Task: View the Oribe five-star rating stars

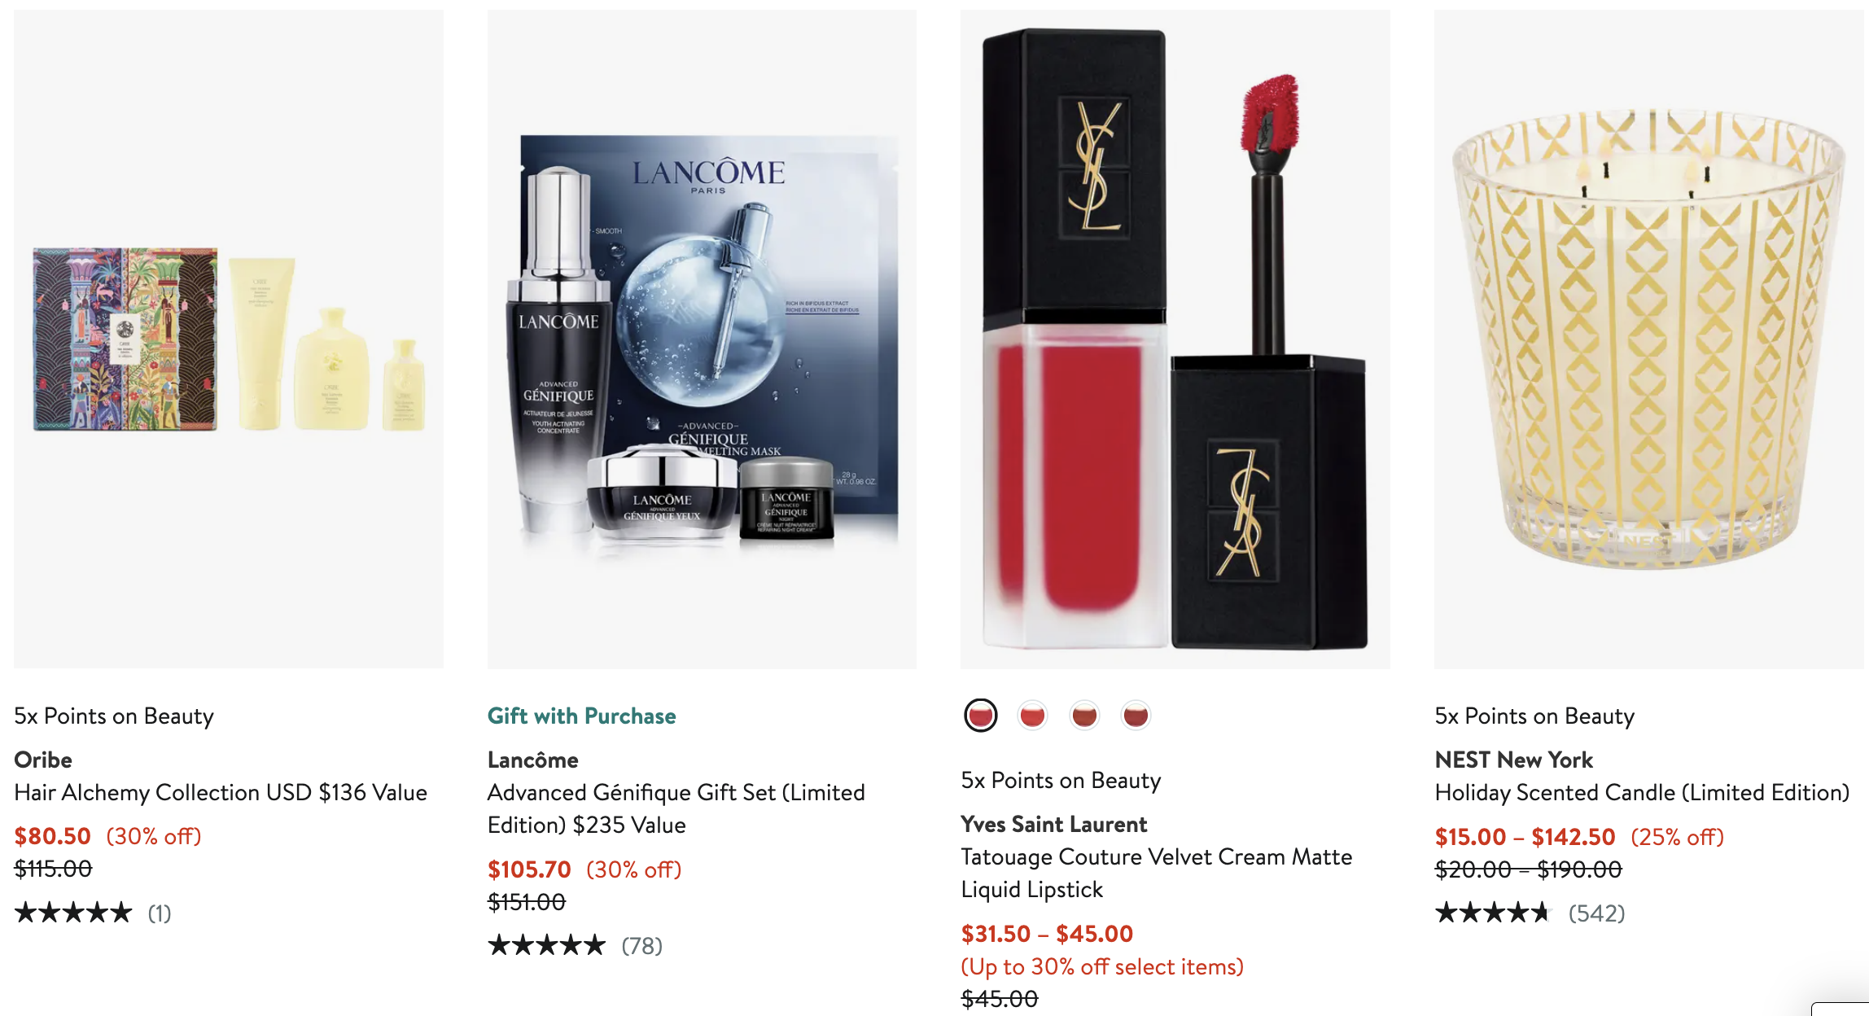Action: (x=73, y=913)
